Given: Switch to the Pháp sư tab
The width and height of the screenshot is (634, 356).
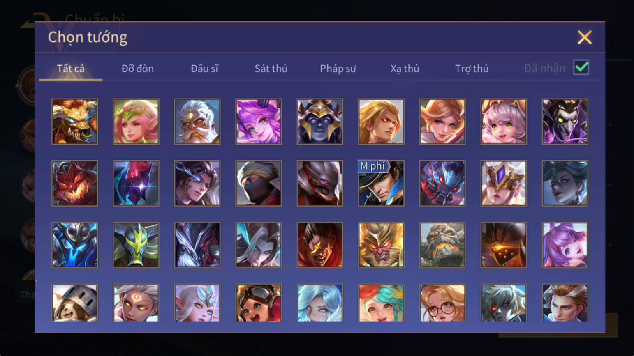Looking at the screenshot, I should (x=338, y=69).
